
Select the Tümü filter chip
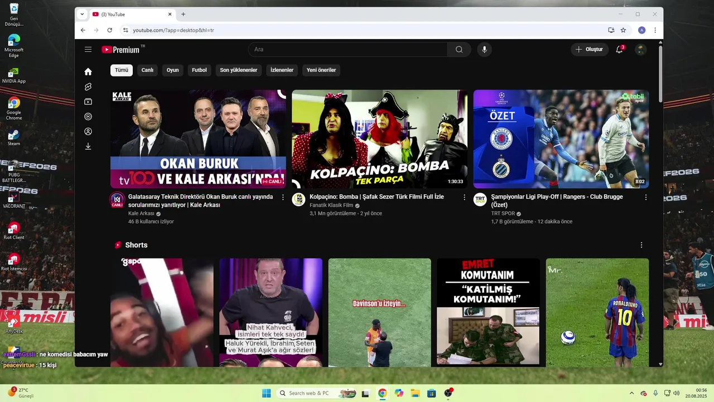(122, 70)
